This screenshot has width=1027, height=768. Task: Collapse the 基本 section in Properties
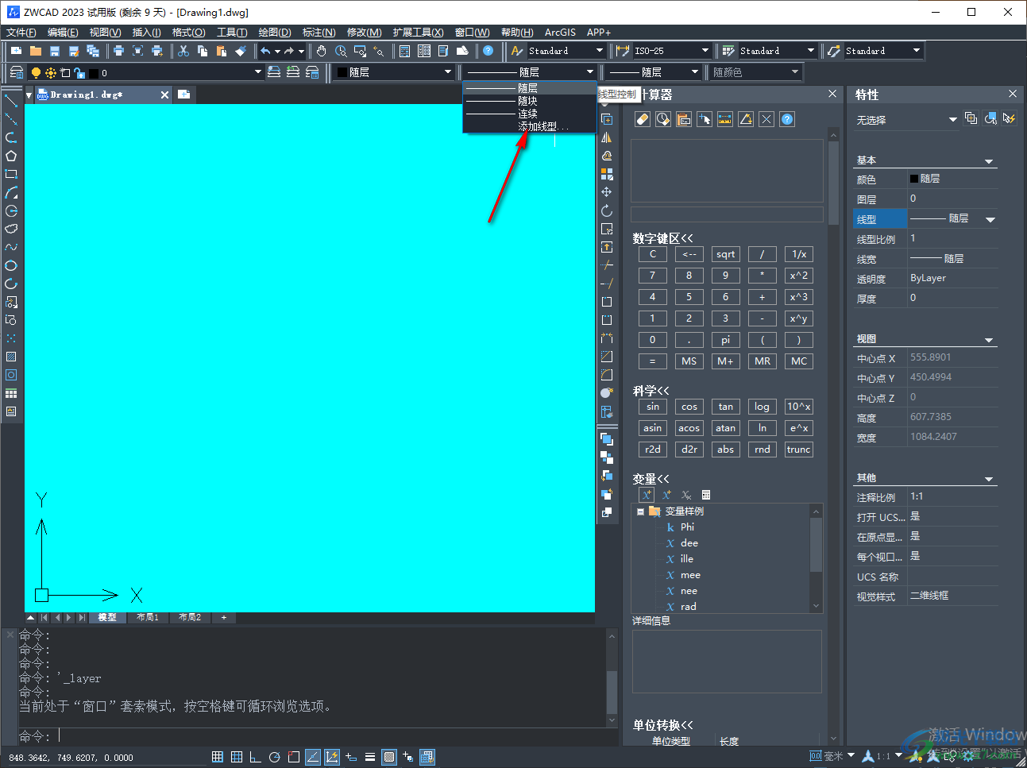(x=989, y=161)
